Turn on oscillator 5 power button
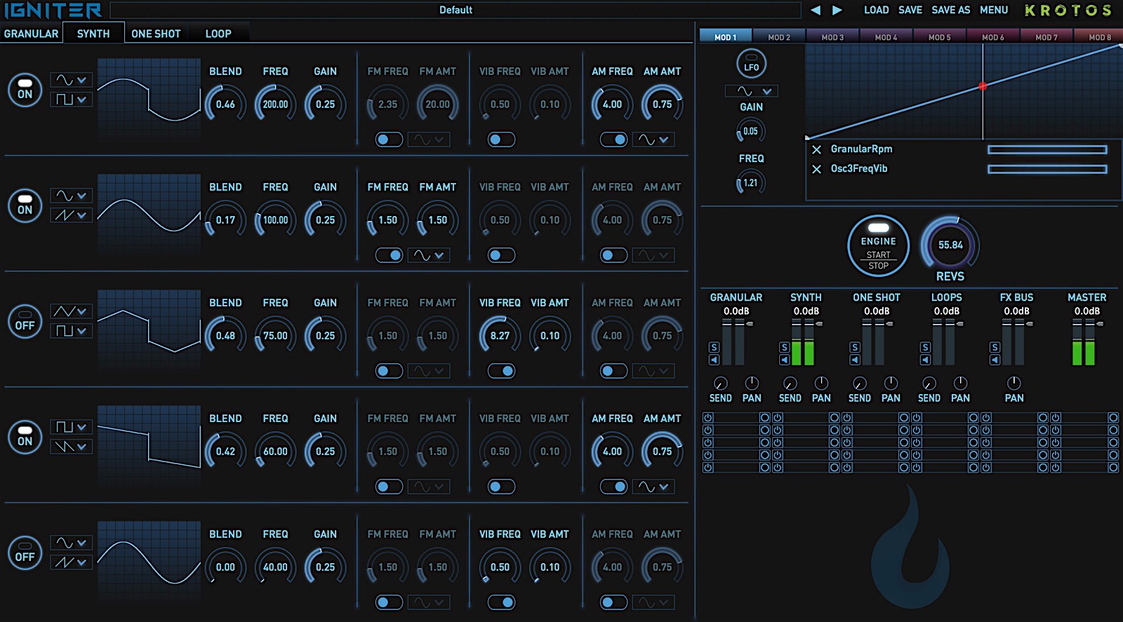Viewport: 1123px width, 622px height. coord(25,553)
